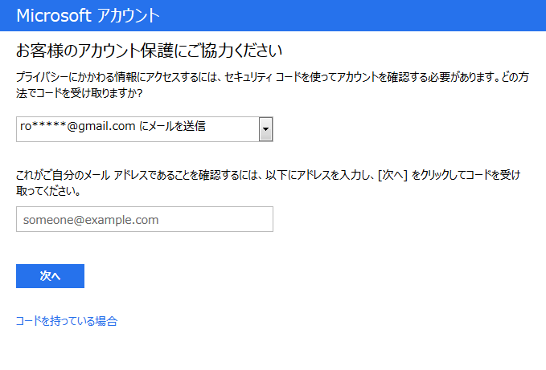The width and height of the screenshot is (546, 370).
Task: Click the Microsoft アカウント header title
Action: click(88, 15)
